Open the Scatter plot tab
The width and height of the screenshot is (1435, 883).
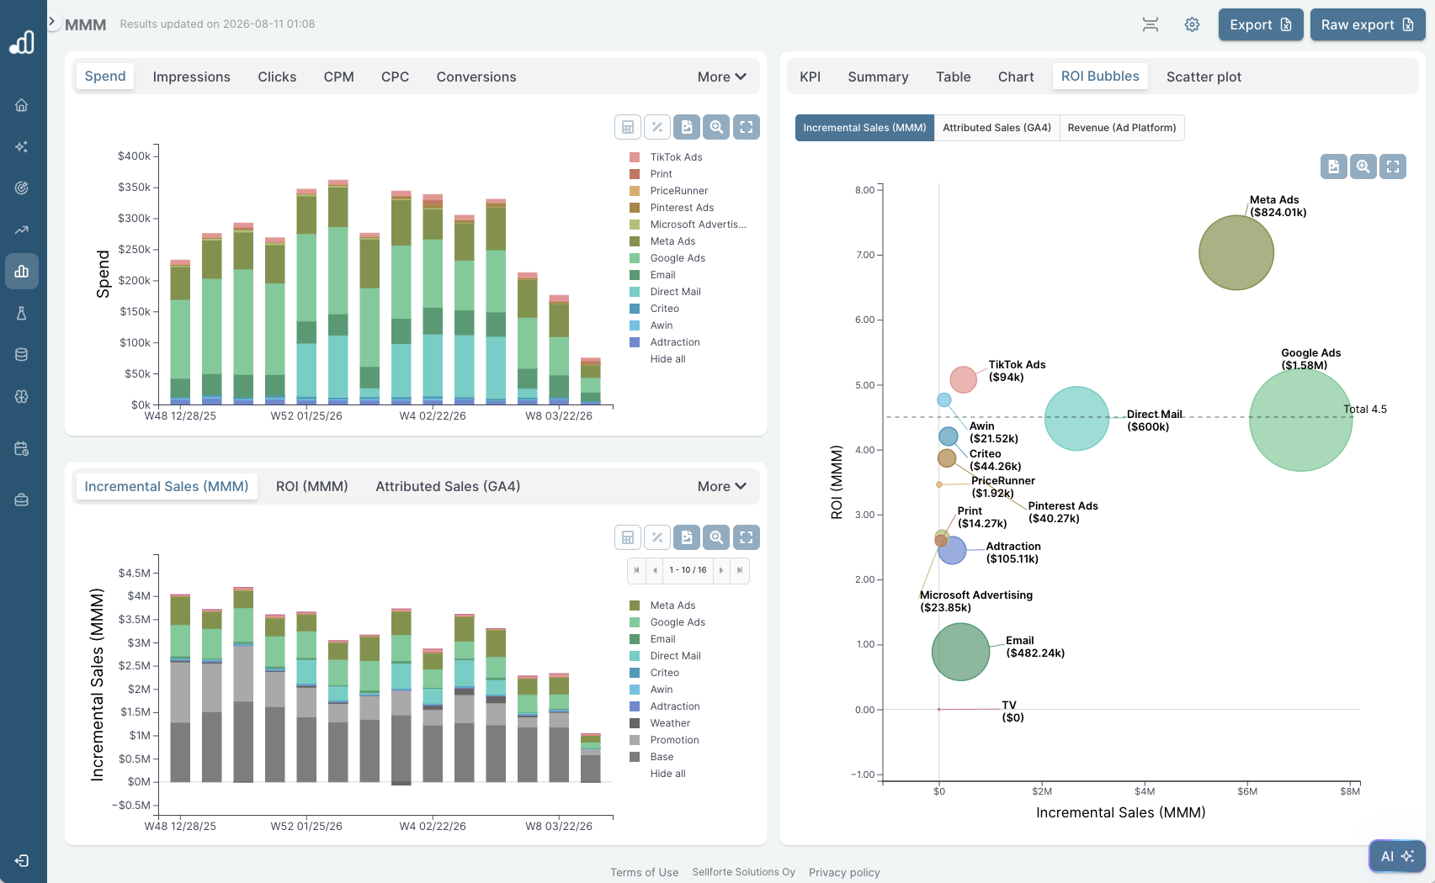(1204, 77)
